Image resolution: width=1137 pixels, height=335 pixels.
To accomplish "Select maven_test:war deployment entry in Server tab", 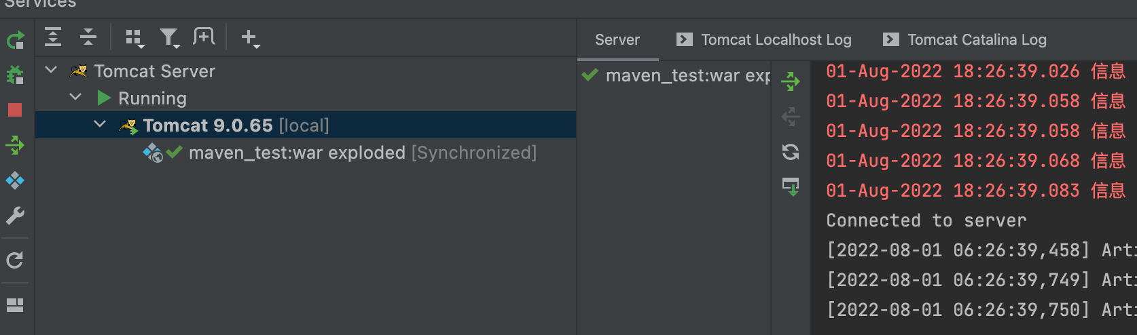I will click(675, 75).
